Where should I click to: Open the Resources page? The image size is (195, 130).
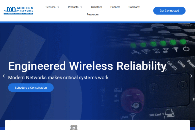[x=93, y=14]
